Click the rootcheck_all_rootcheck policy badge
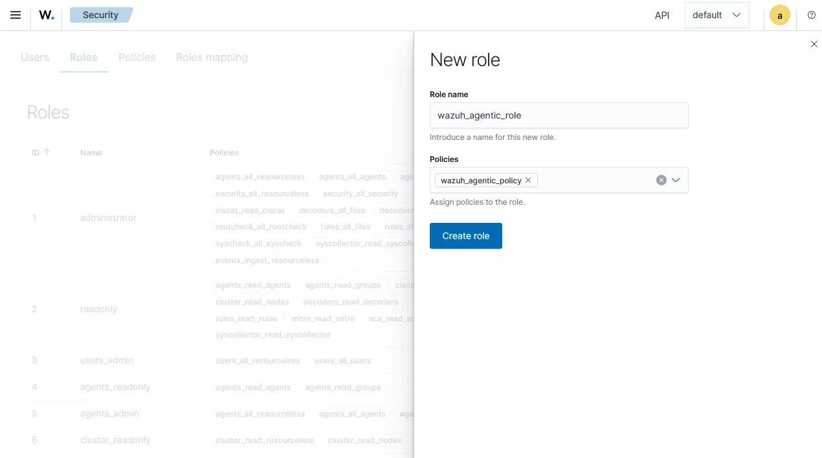The height and width of the screenshot is (458, 822). click(x=261, y=227)
